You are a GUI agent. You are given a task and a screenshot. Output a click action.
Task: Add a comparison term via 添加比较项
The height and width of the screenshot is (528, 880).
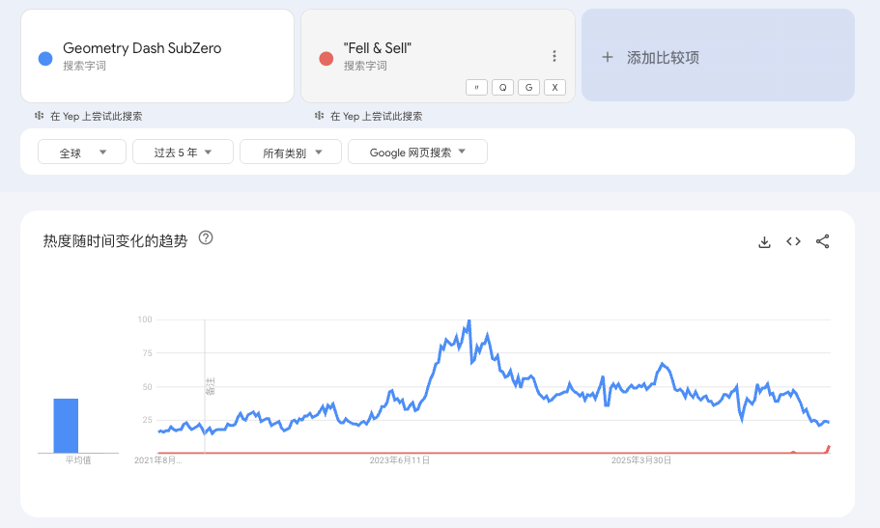click(x=718, y=55)
